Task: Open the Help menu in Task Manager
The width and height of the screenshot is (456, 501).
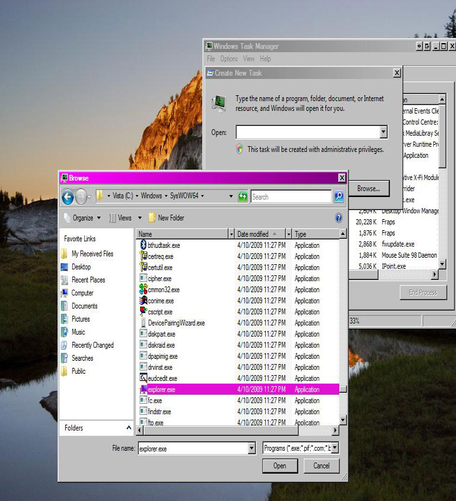Action: [265, 59]
